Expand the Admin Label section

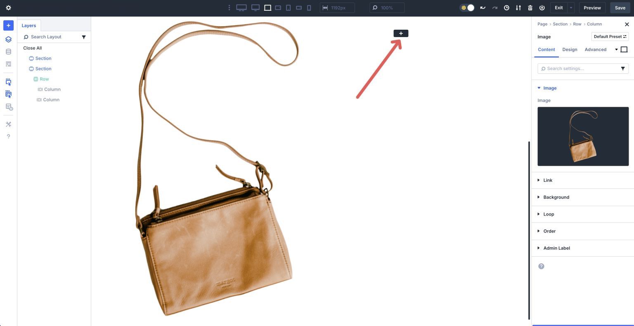(x=556, y=248)
